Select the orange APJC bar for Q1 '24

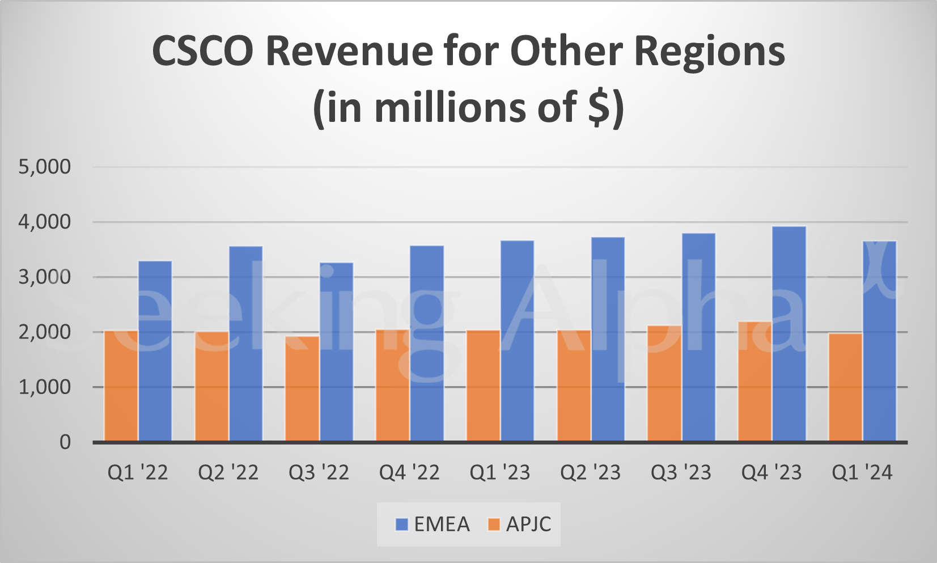(x=845, y=387)
